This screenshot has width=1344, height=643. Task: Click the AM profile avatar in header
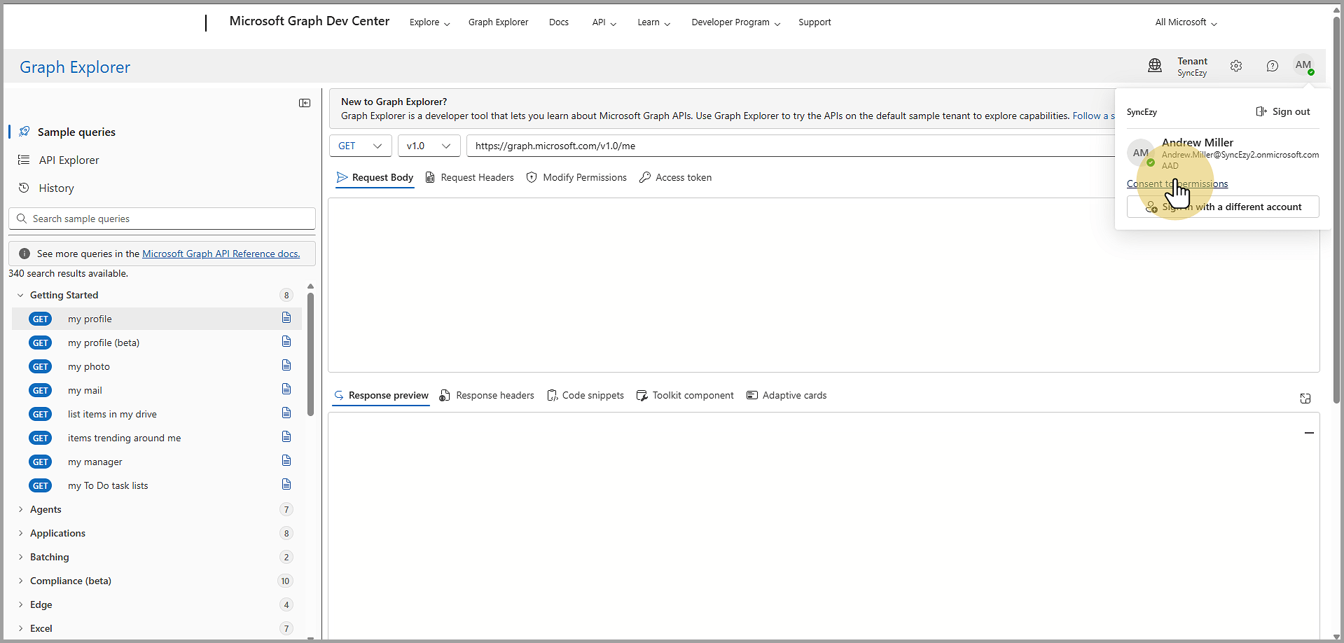tap(1303, 65)
